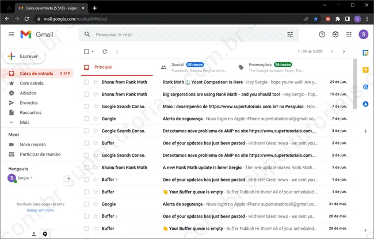
Task: Click the Gmail logo
Action: pyautogui.click(x=36, y=35)
